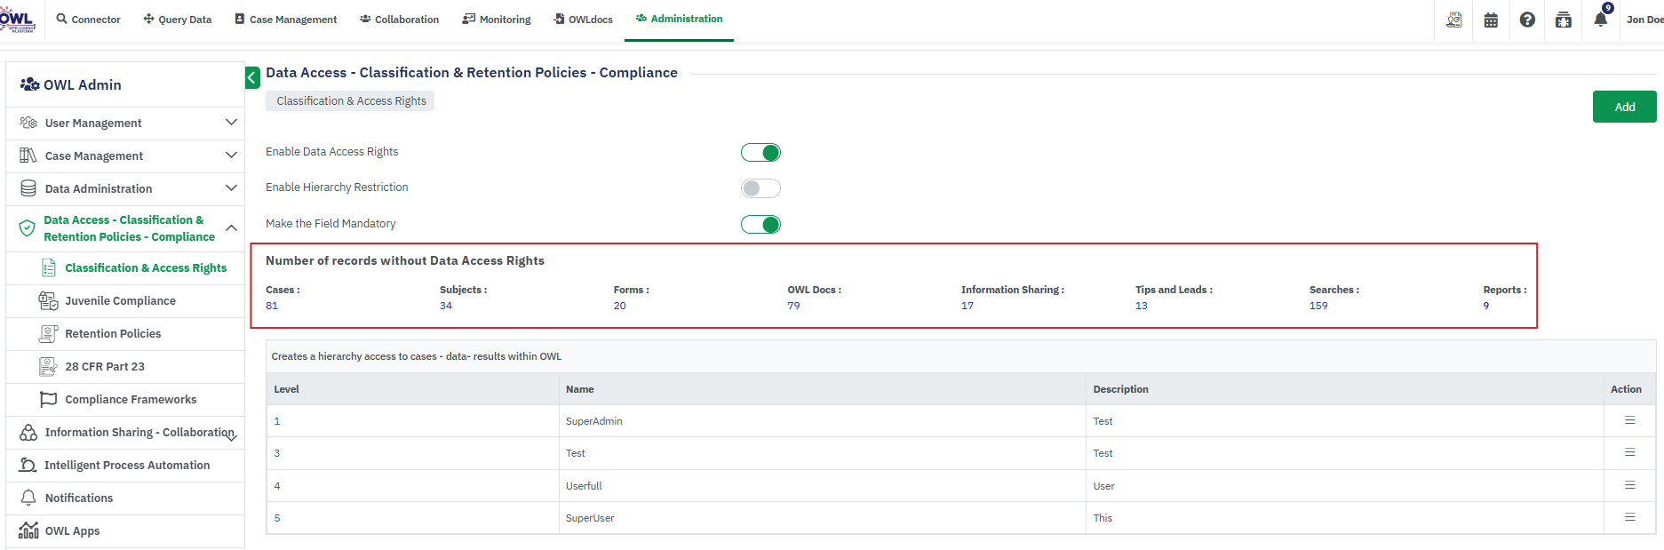Toggle off Make the Field Mandatory
Image resolution: width=1664 pixels, height=550 pixels.
click(x=760, y=225)
